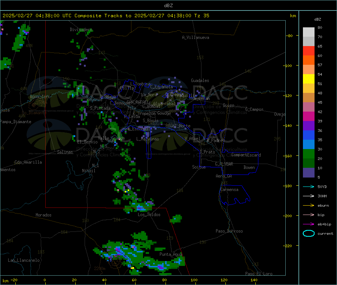Click the 'Punta_Agua' map label
This screenshot has height=285, width=337.
point(171,254)
